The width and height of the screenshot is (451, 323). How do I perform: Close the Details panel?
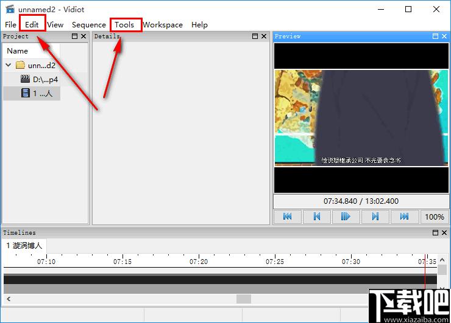pos(264,36)
